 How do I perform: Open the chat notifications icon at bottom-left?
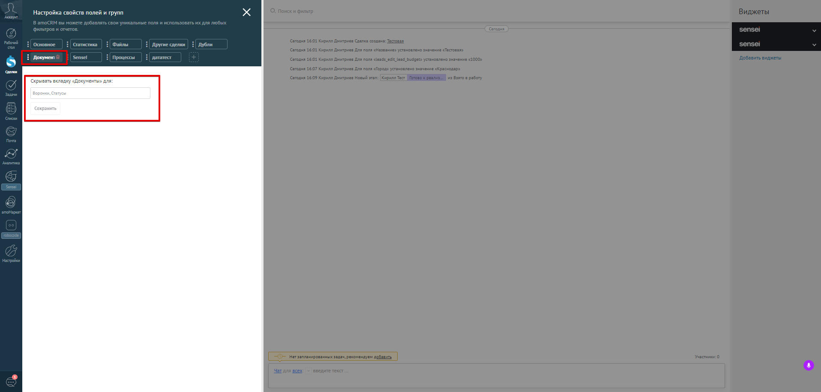[11, 381]
